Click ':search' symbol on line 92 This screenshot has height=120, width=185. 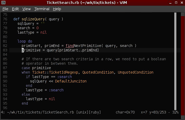coord(56,90)
